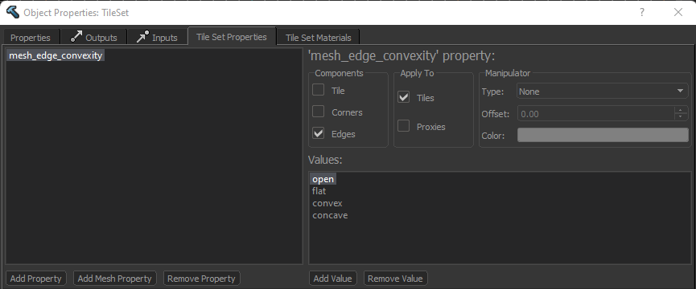Uncheck Apply To Tiles checkbox
696x289 pixels.
point(403,98)
